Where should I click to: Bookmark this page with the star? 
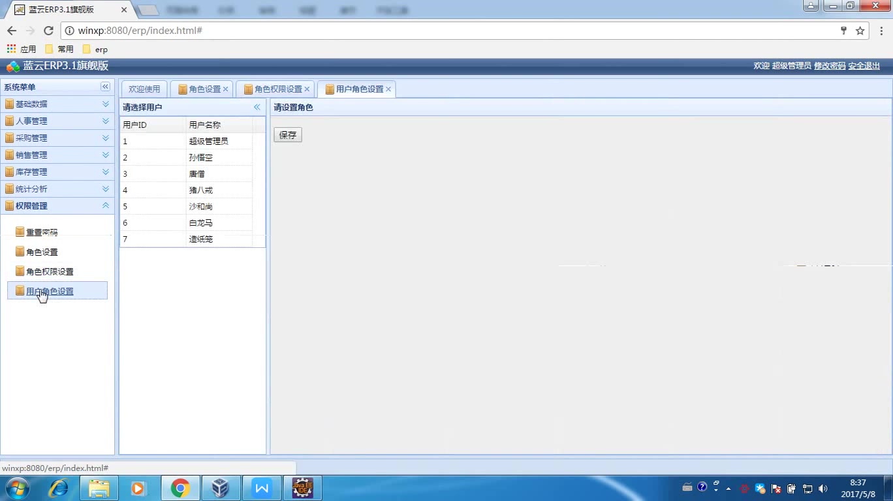point(860,31)
